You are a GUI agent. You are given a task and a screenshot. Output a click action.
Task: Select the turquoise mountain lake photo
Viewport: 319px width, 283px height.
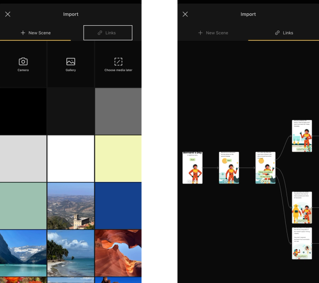pos(23,253)
